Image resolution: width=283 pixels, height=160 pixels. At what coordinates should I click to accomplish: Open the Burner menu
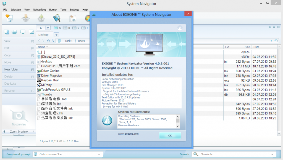[x=53, y=10]
